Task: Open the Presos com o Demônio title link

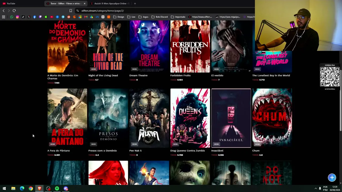Action: pyautogui.click(x=103, y=151)
